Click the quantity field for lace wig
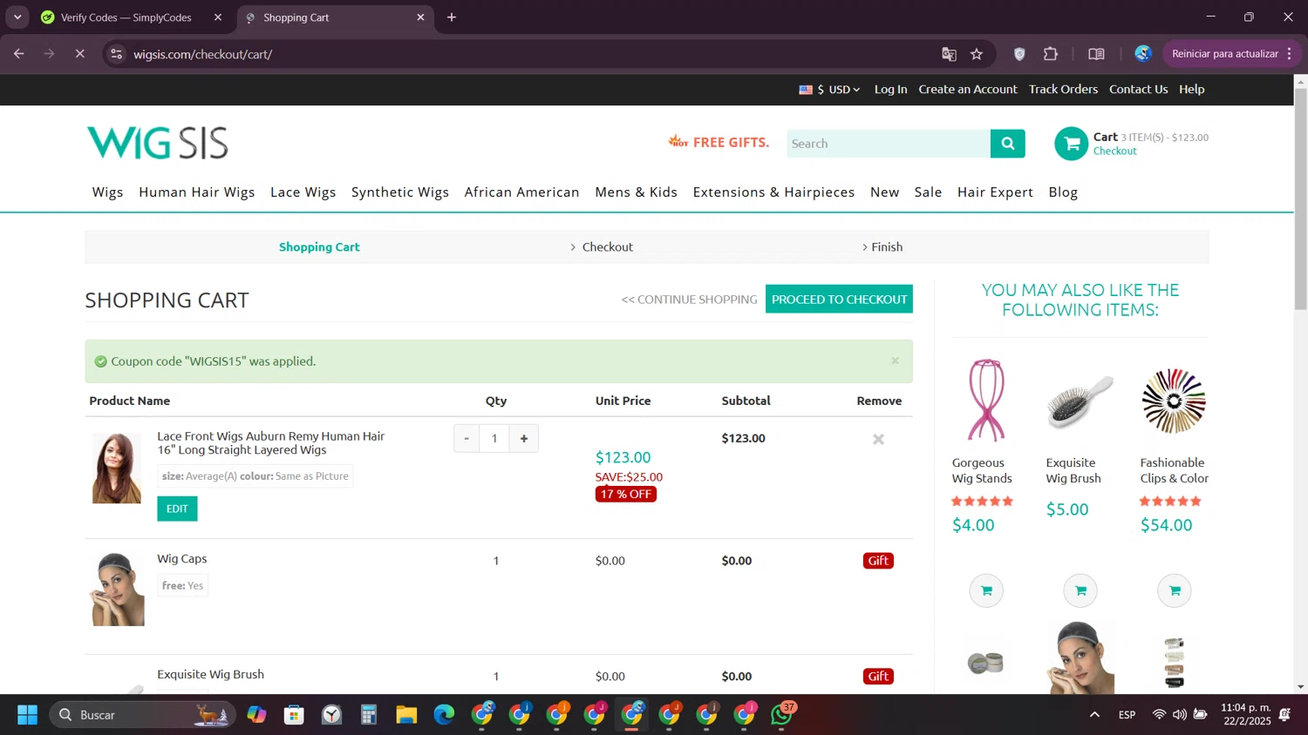The height and width of the screenshot is (735, 1308). (x=494, y=438)
